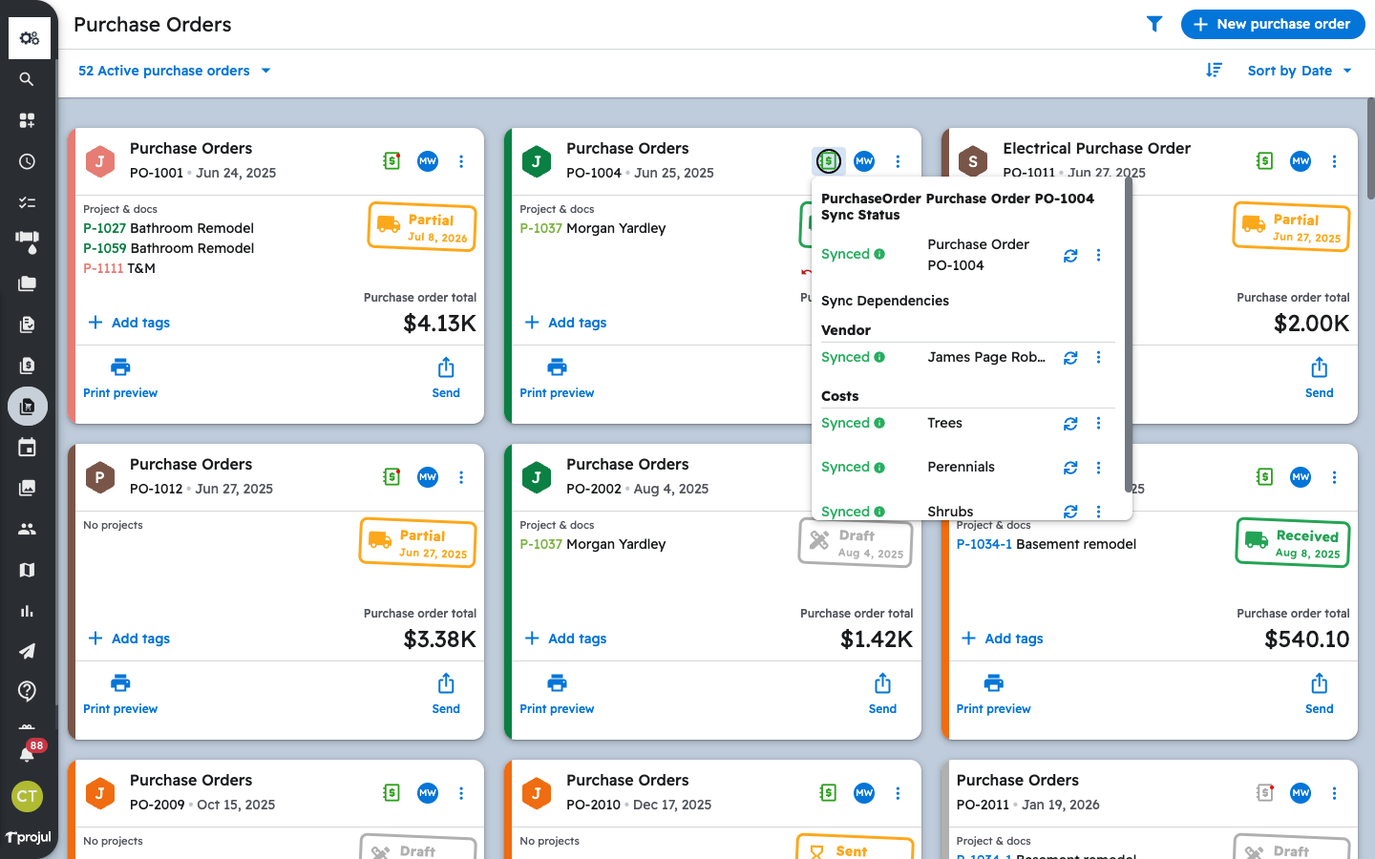This screenshot has height=859, width=1375.
Task: Click the sidebar search magnifier icon
Action: pos(27,79)
